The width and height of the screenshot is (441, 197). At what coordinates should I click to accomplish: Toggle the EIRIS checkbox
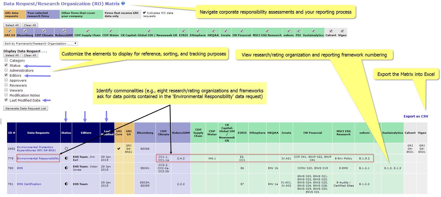pos(183,31)
